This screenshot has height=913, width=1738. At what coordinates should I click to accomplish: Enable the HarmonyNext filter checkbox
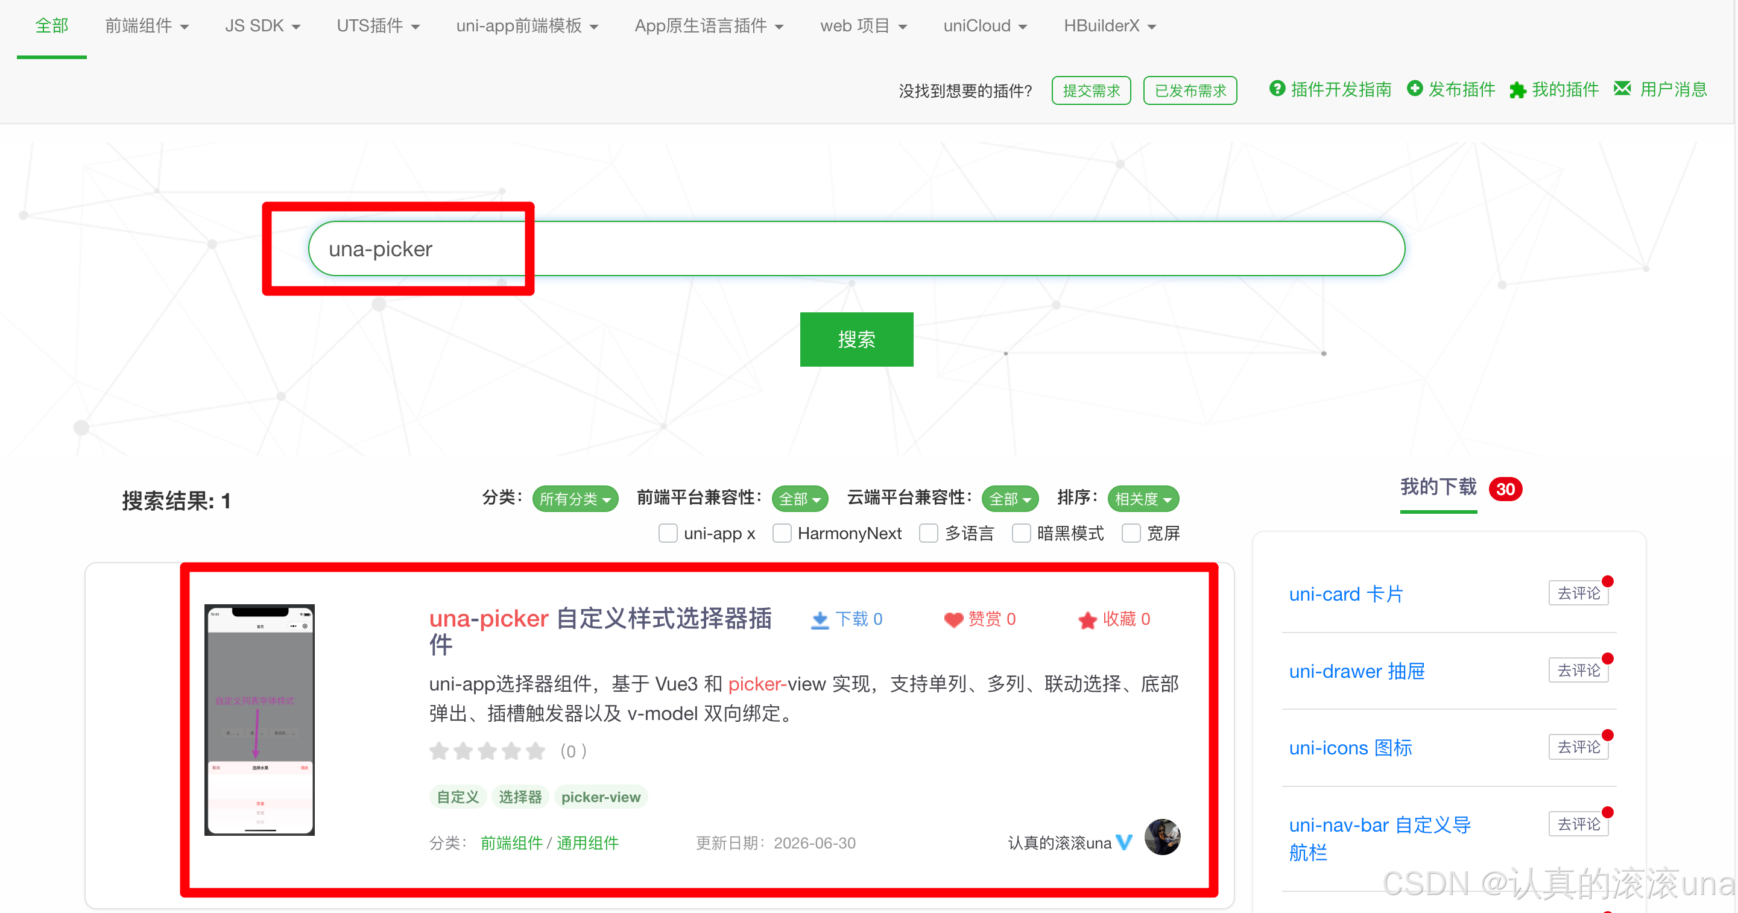782,533
